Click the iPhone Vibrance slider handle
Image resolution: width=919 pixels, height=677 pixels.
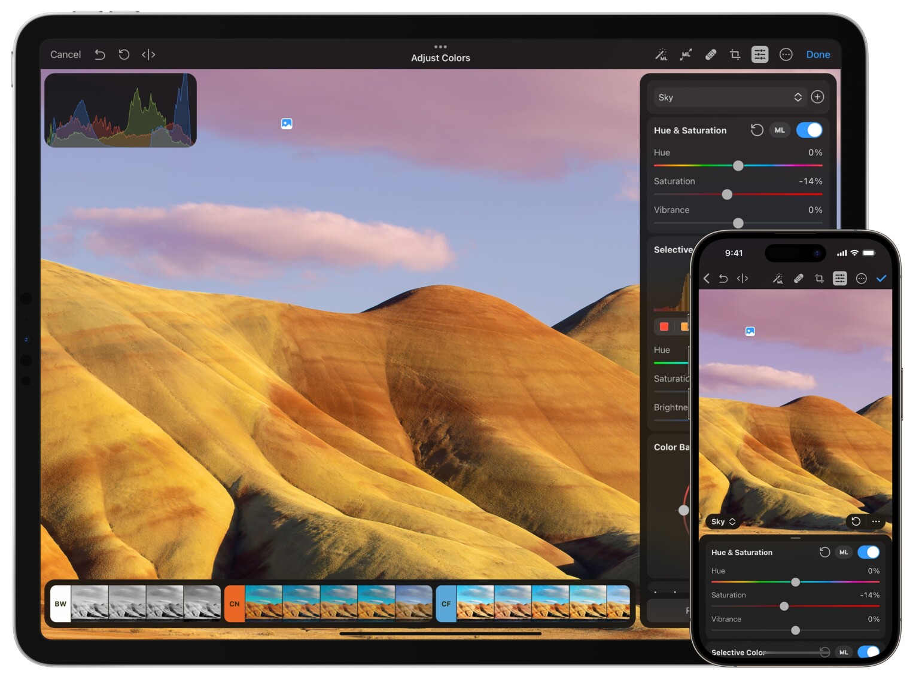(795, 630)
